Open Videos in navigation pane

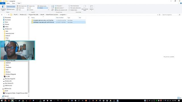tap(7, 27)
